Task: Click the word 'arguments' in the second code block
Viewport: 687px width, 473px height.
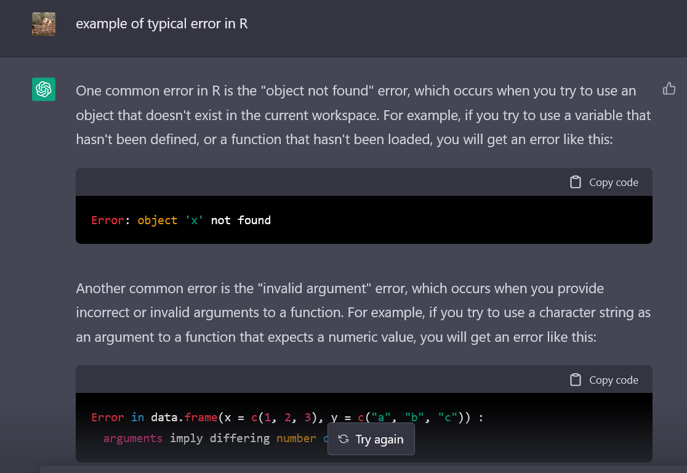Action: 133,439
